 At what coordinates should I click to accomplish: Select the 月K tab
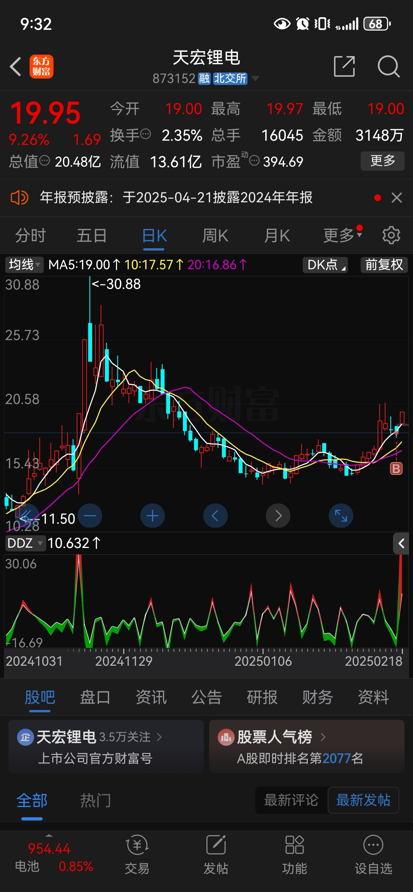pyautogui.click(x=277, y=236)
